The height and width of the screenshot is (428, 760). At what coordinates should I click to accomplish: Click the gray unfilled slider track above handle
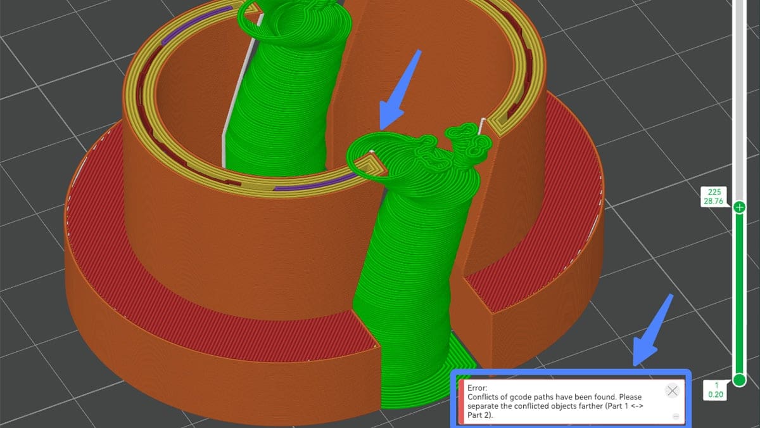[x=738, y=95]
